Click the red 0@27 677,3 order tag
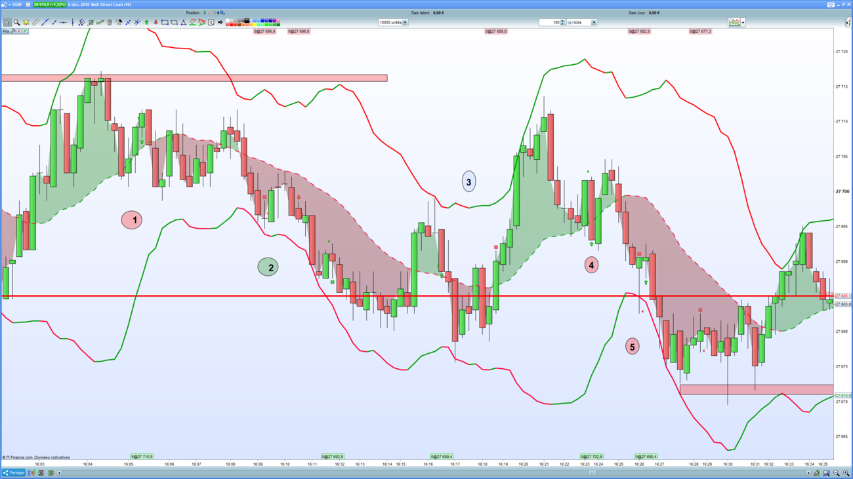 [x=701, y=31]
